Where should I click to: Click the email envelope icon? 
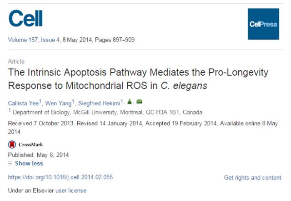(x=139, y=102)
